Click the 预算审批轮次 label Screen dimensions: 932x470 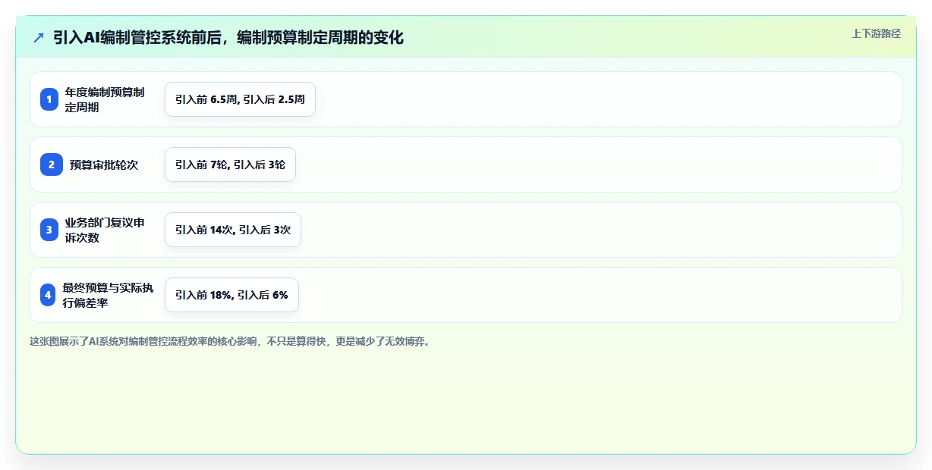click(x=104, y=164)
